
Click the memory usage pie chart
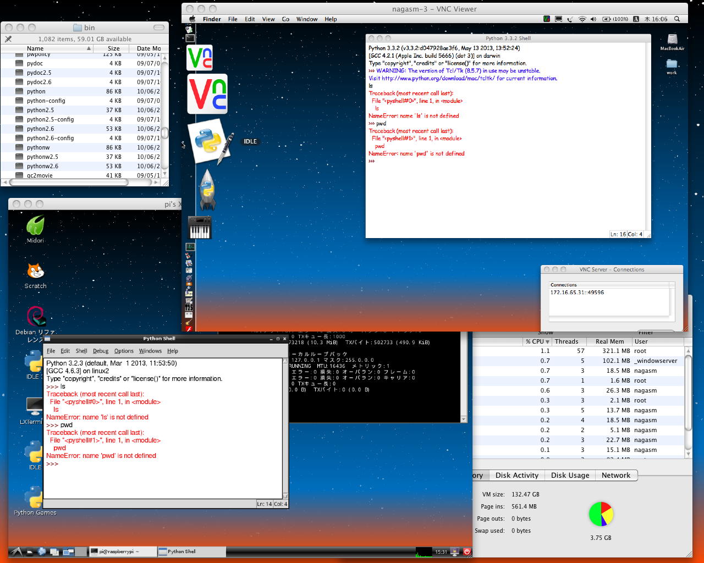tap(601, 514)
